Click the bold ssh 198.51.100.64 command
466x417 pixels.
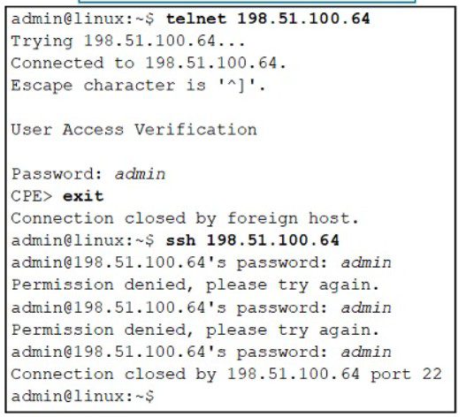252,240
